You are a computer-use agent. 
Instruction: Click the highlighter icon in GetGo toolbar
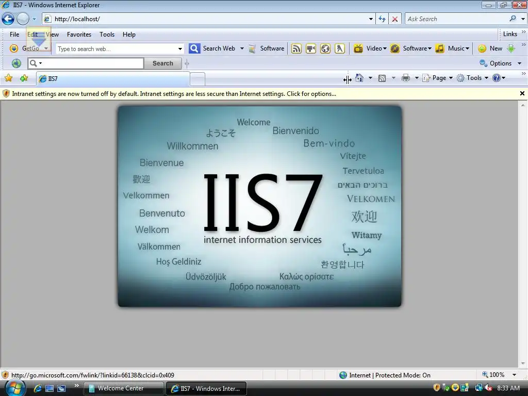click(x=340, y=49)
